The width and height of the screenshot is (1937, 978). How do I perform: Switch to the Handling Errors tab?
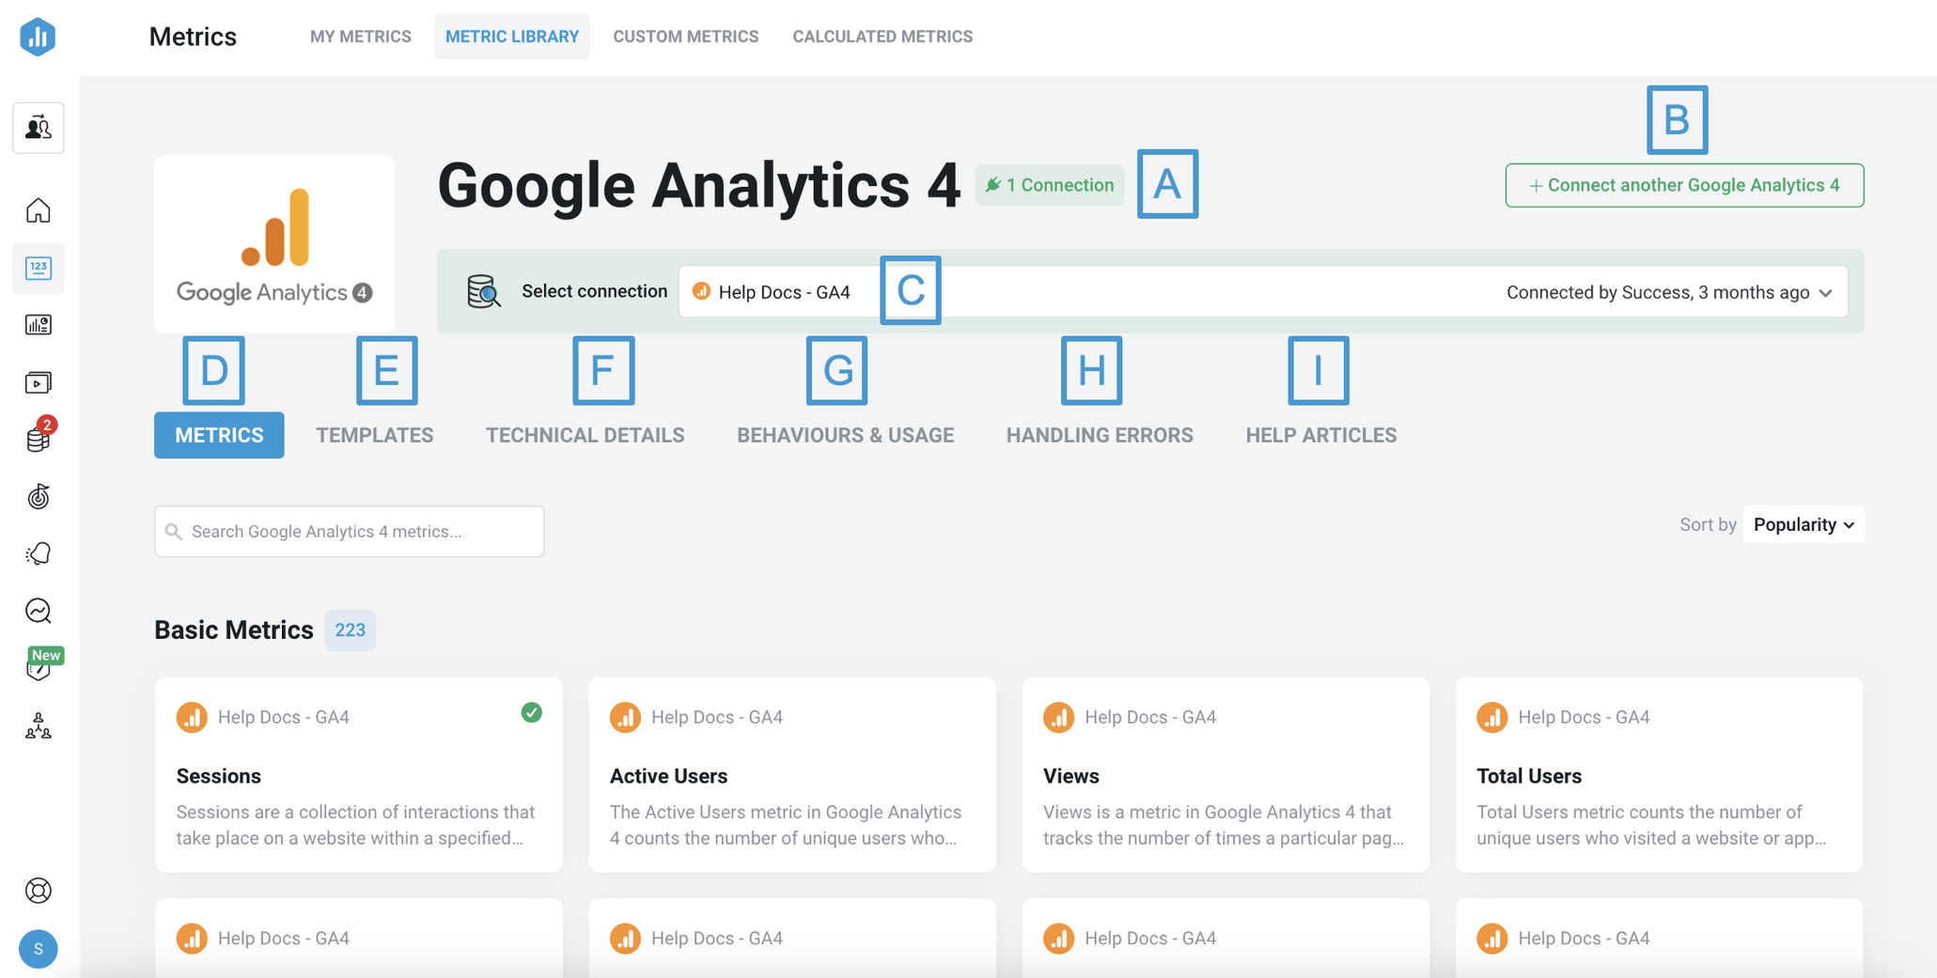[x=1099, y=435]
